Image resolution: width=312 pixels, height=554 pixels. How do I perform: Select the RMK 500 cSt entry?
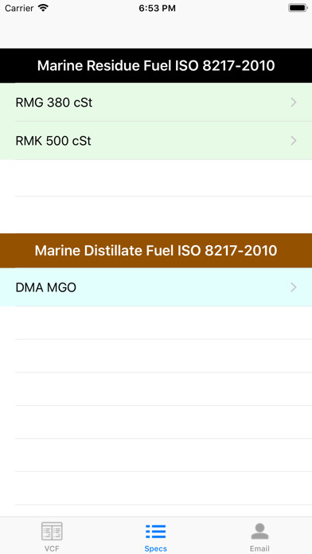[x=156, y=141]
